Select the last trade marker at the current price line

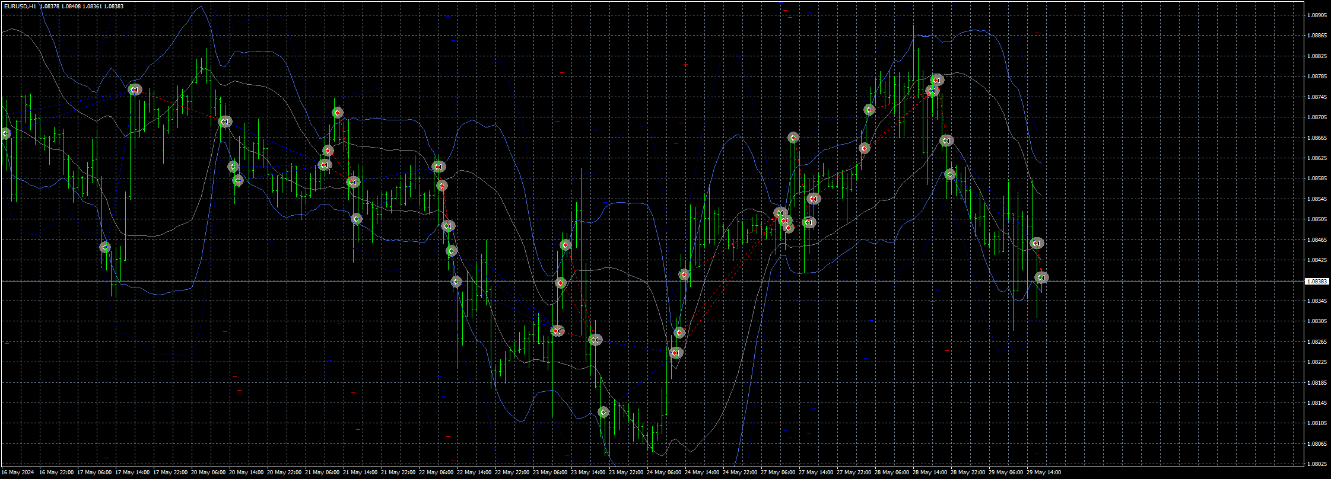[1041, 277]
